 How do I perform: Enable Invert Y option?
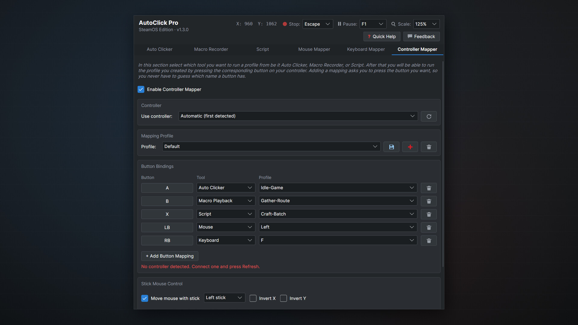[x=283, y=298]
